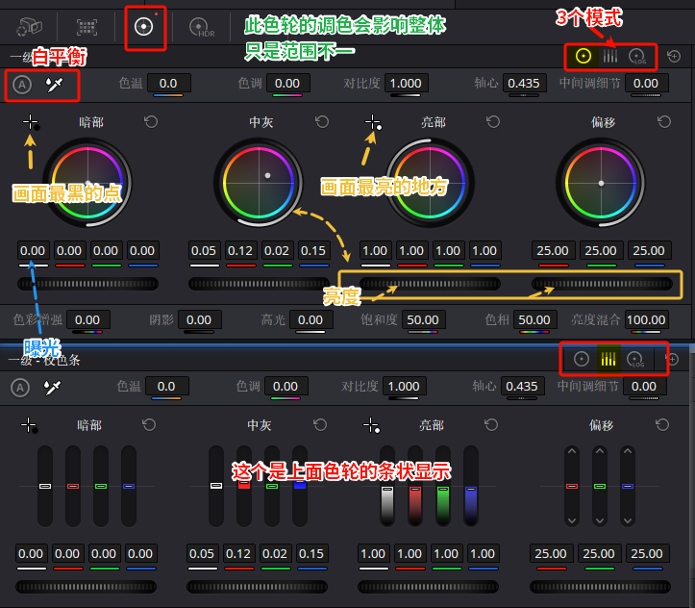Image resolution: width=695 pixels, height=608 pixels.
Task: Click 轴心 0.435 field in 校色条 panel
Action: [x=522, y=387]
